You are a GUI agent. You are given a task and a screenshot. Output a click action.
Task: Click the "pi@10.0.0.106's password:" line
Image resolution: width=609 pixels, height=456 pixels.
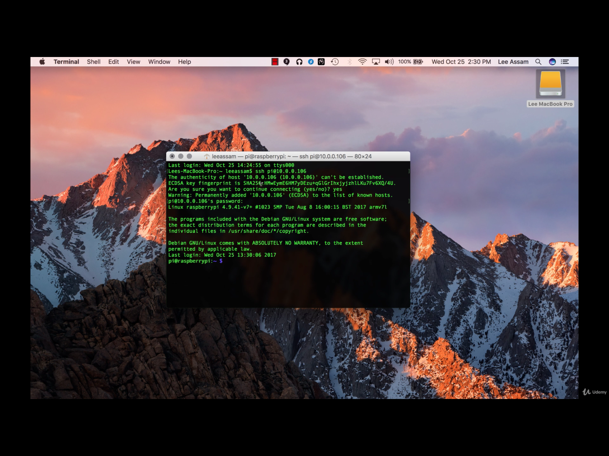205,201
